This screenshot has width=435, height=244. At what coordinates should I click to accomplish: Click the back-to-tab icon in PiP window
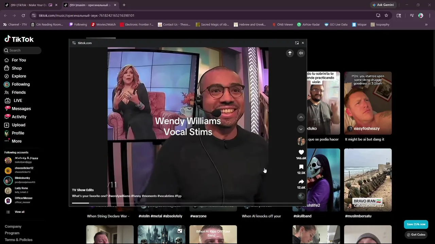[297, 43]
